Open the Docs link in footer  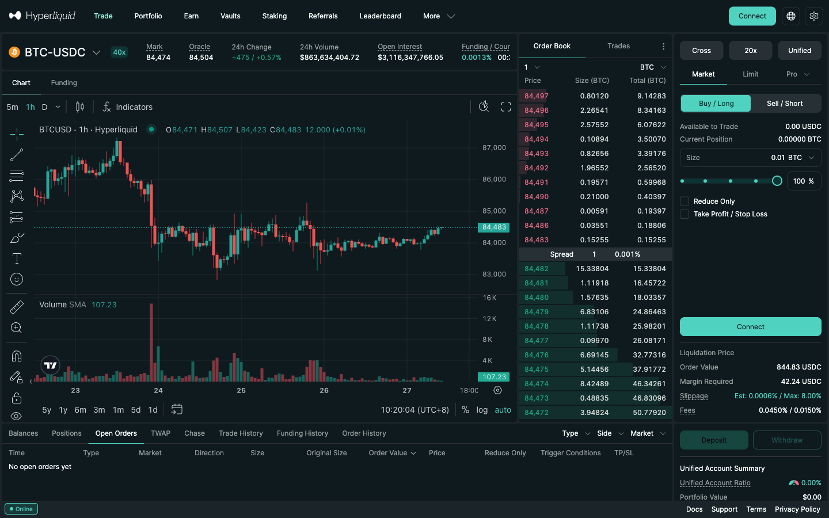click(694, 509)
